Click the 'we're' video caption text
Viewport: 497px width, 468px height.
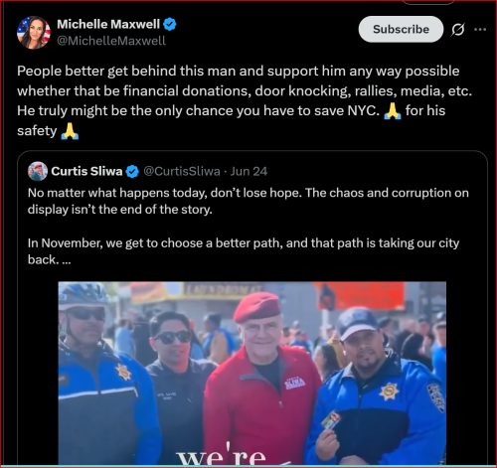click(x=222, y=454)
